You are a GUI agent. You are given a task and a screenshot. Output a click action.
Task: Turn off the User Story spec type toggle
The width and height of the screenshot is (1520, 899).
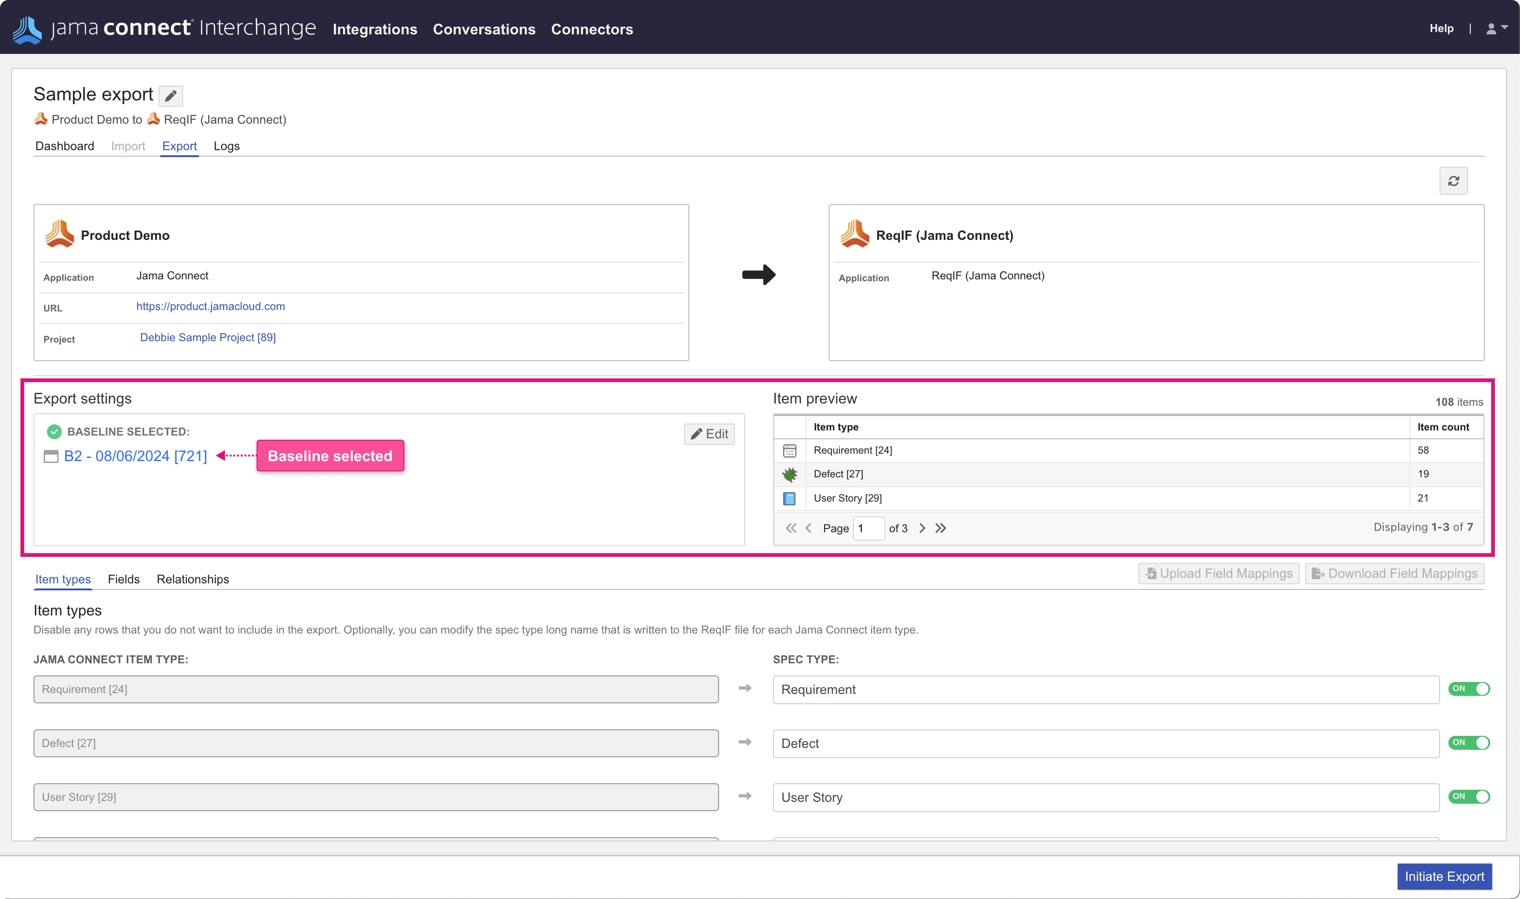tap(1468, 797)
